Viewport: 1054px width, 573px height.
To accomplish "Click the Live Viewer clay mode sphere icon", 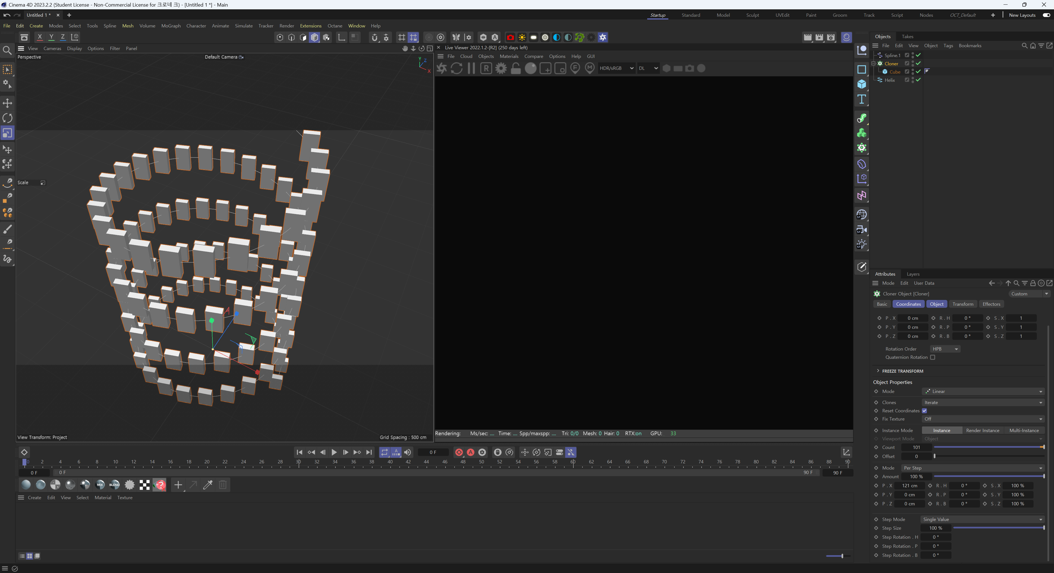I will coord(530,68).
